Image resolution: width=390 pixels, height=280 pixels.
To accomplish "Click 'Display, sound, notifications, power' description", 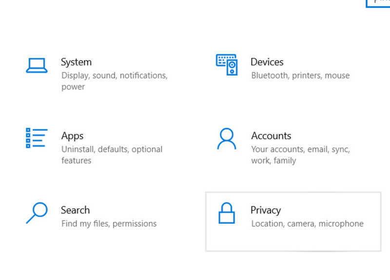I will click(x=115, y=81).
